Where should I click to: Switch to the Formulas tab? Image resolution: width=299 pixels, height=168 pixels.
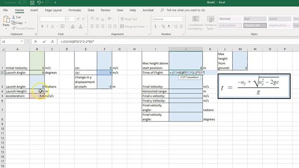tap(75, 10)
